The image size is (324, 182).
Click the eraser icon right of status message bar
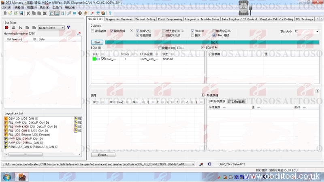coord(201,164)
